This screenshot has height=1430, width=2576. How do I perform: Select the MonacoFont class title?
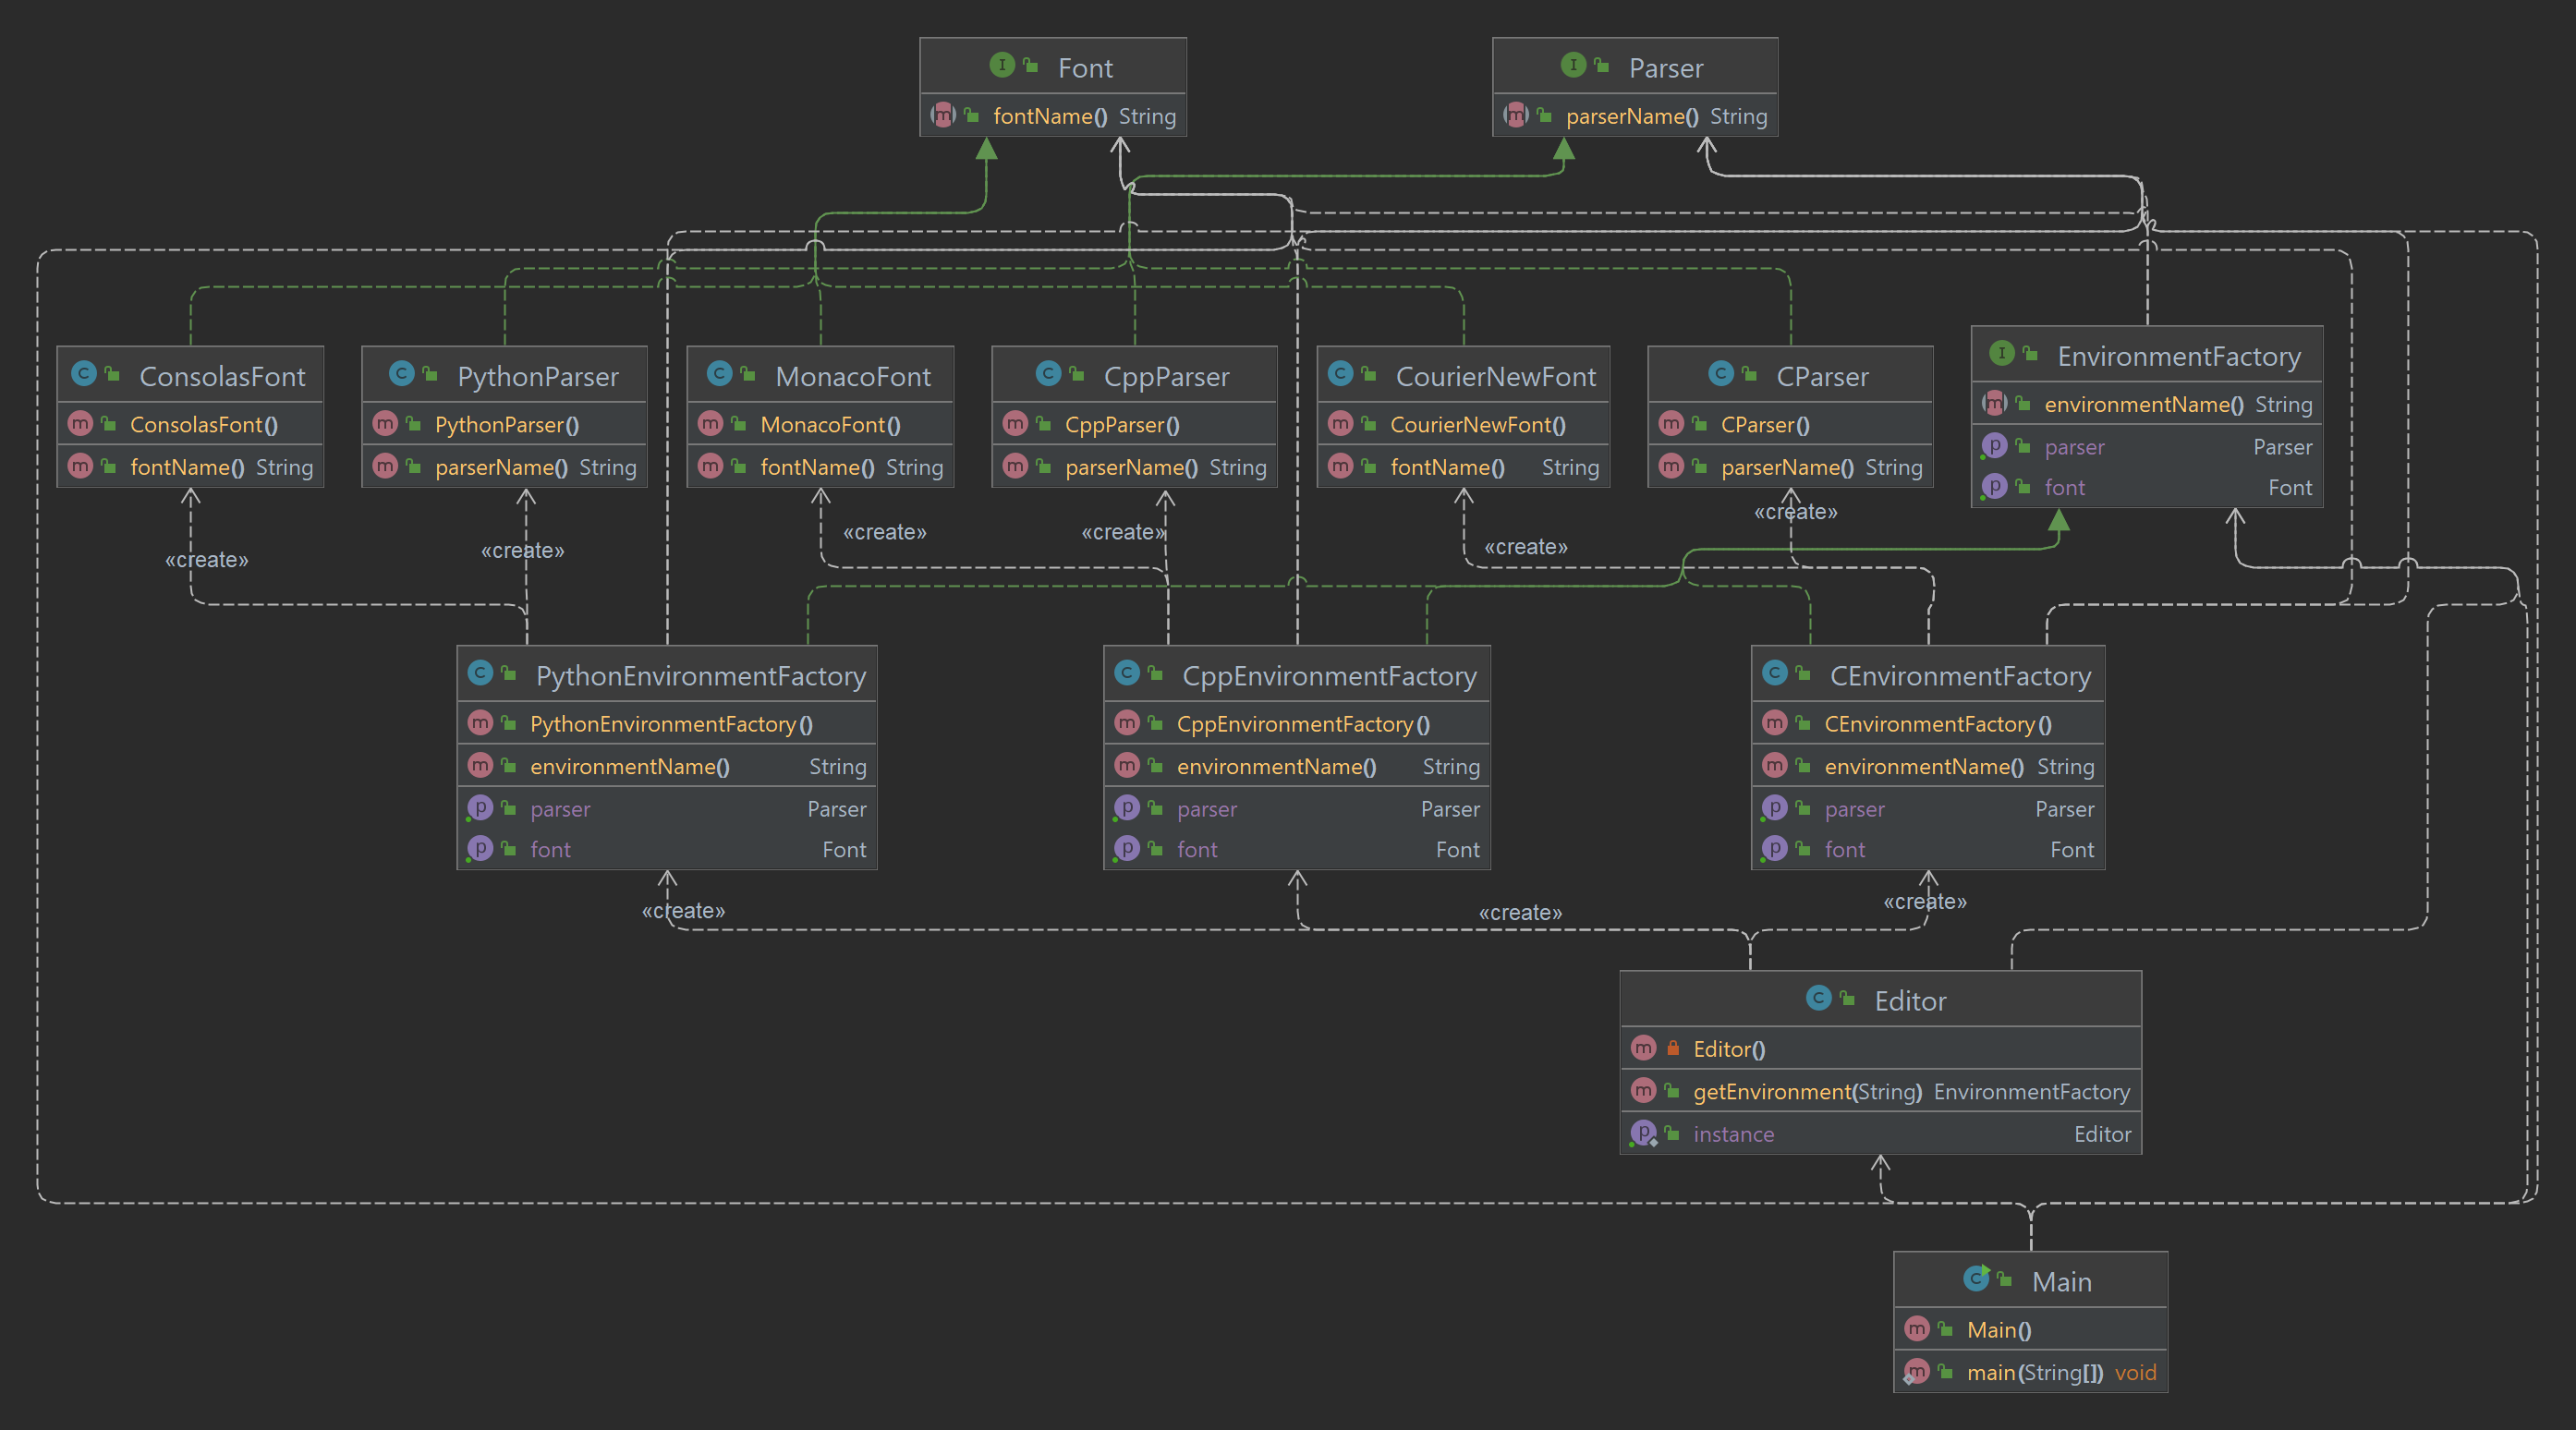(x=852, y=376)
